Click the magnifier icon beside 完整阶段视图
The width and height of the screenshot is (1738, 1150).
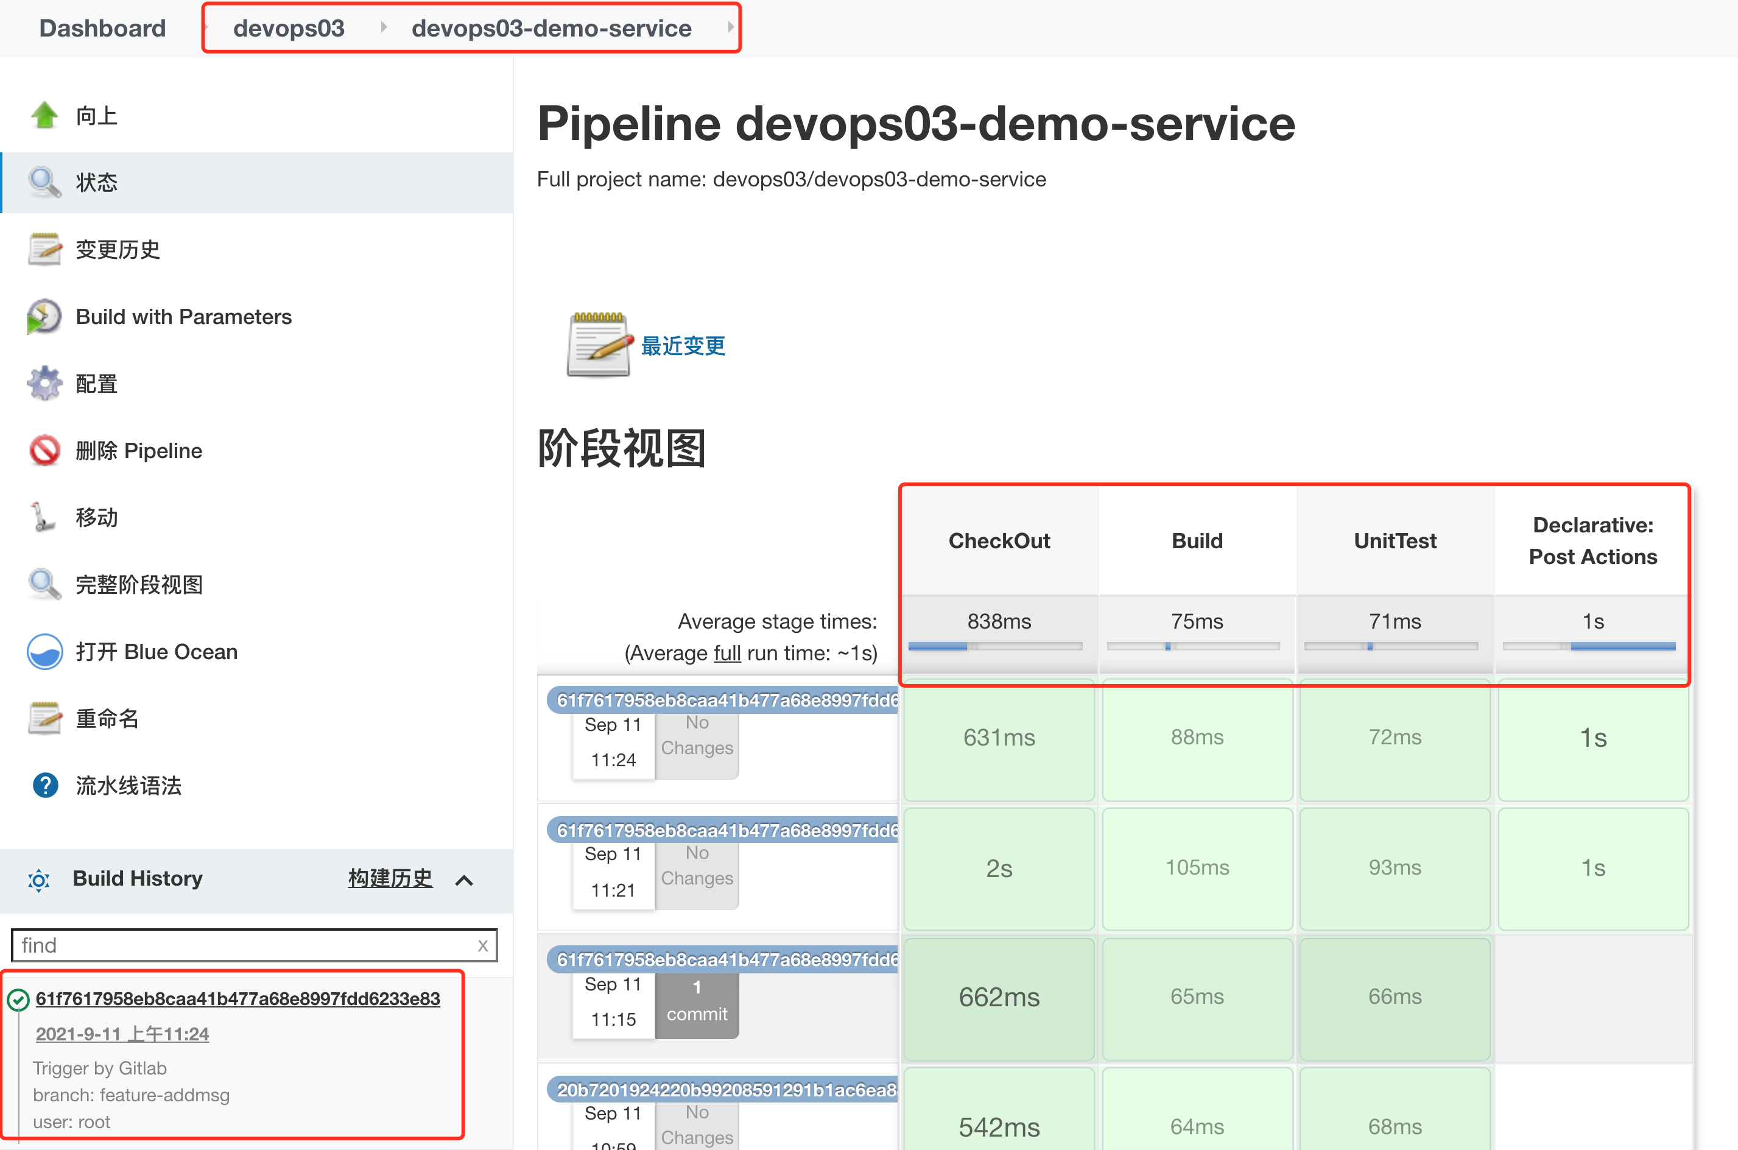(44, 585)
